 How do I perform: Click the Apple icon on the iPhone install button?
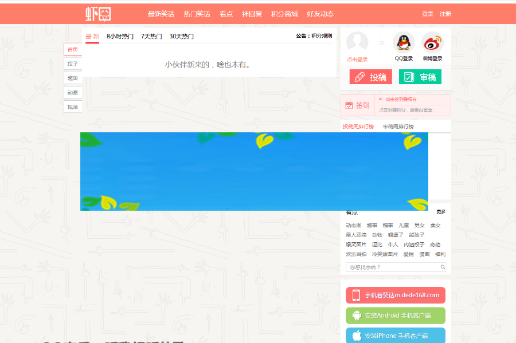pos(357,334)
